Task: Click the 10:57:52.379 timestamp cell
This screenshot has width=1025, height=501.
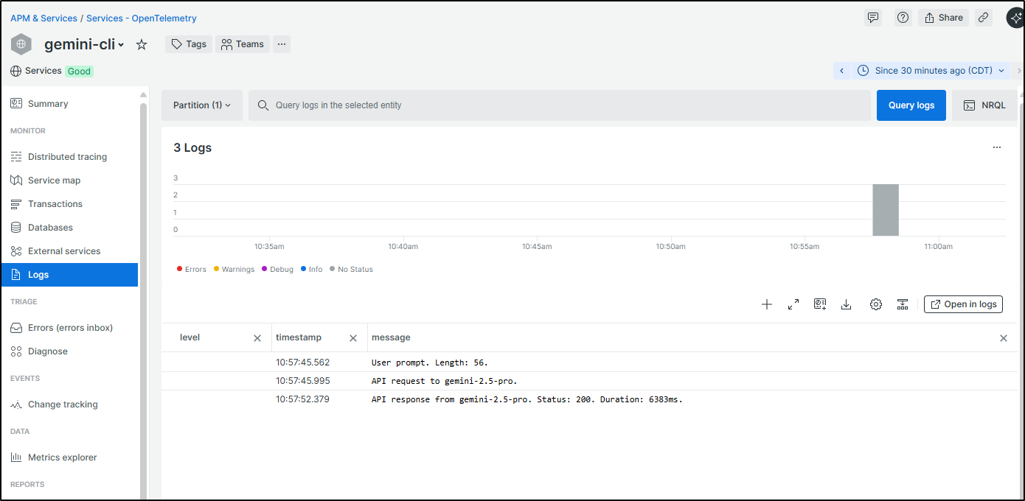Action: click(x=303, y=399)
